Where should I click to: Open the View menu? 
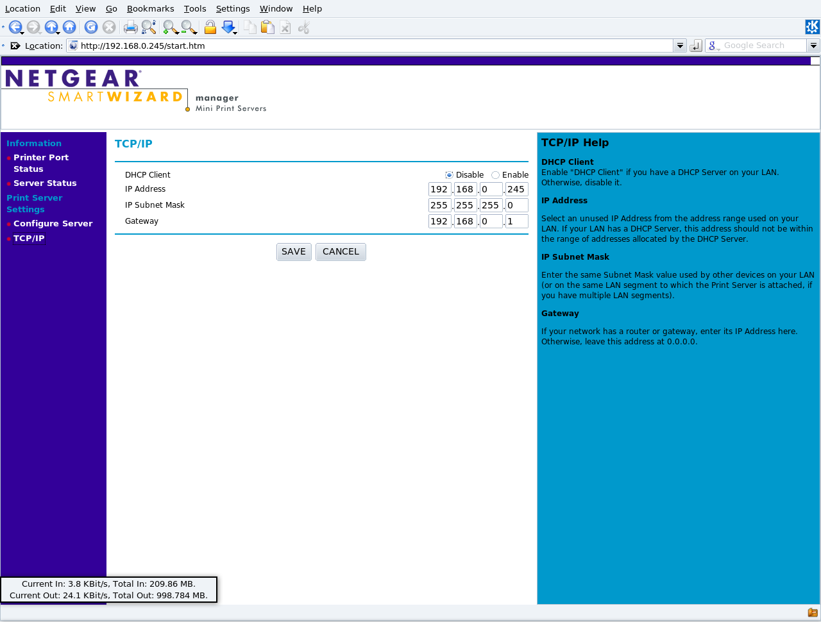pos(85,8)
